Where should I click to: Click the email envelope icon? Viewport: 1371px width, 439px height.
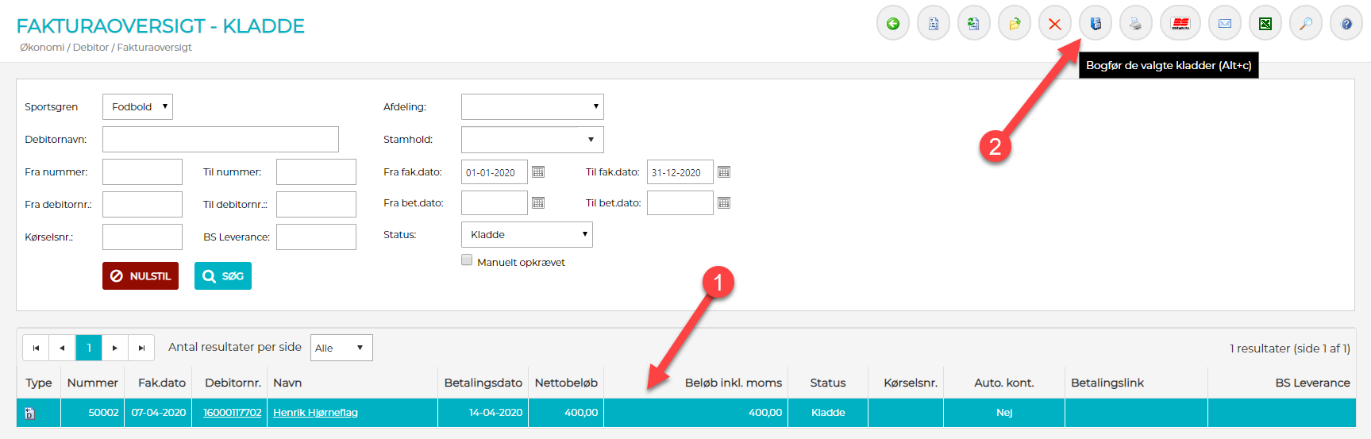point(1225,24)
